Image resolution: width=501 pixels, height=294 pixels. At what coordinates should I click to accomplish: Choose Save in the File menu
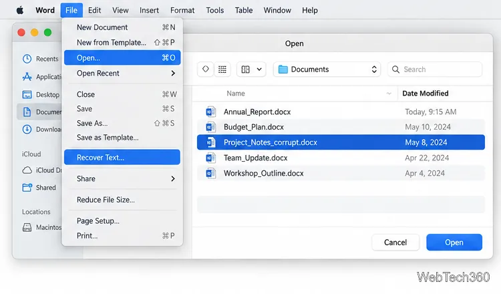pyautogui.click(x=122, y=109)
